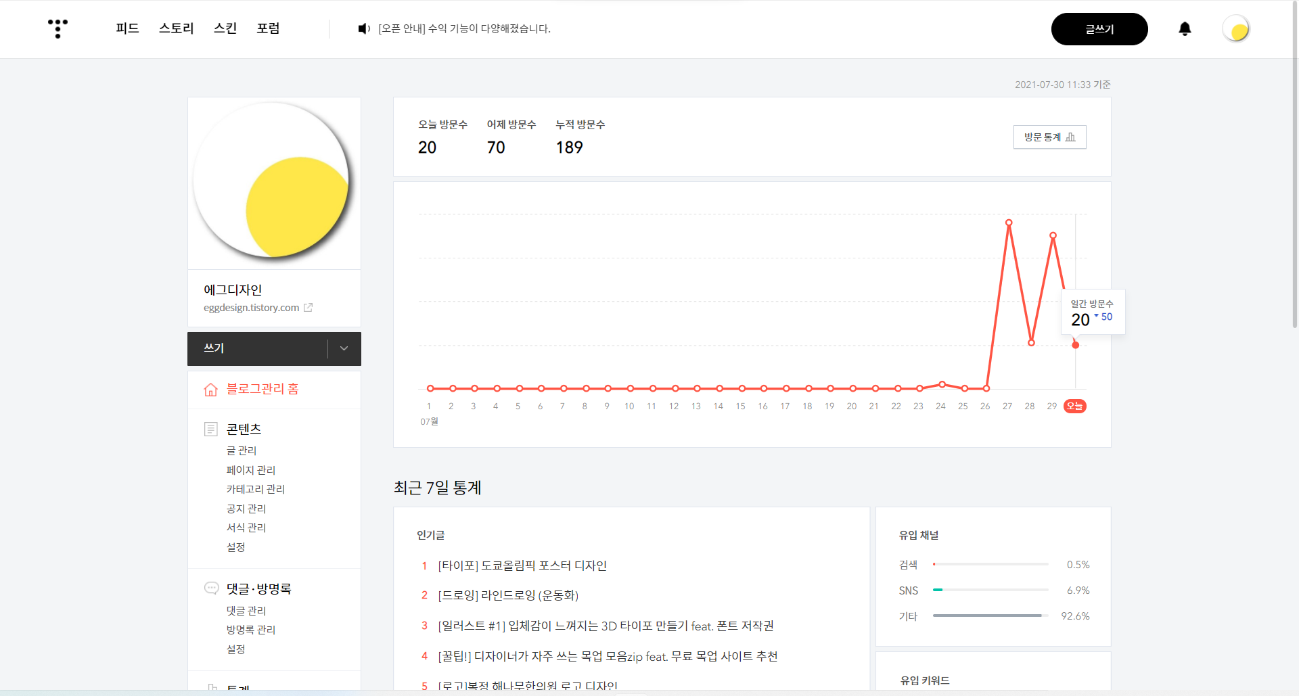This screenshot has width=1299, height=696.
Task: Open popular post 도쿄올림픽 포스터 디자인
Action: click(522, 565)
